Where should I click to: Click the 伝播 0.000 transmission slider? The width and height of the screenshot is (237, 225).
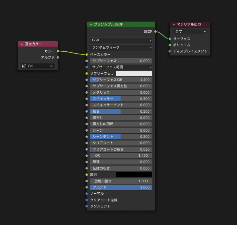pyautogui.click(x=121, y=162)
